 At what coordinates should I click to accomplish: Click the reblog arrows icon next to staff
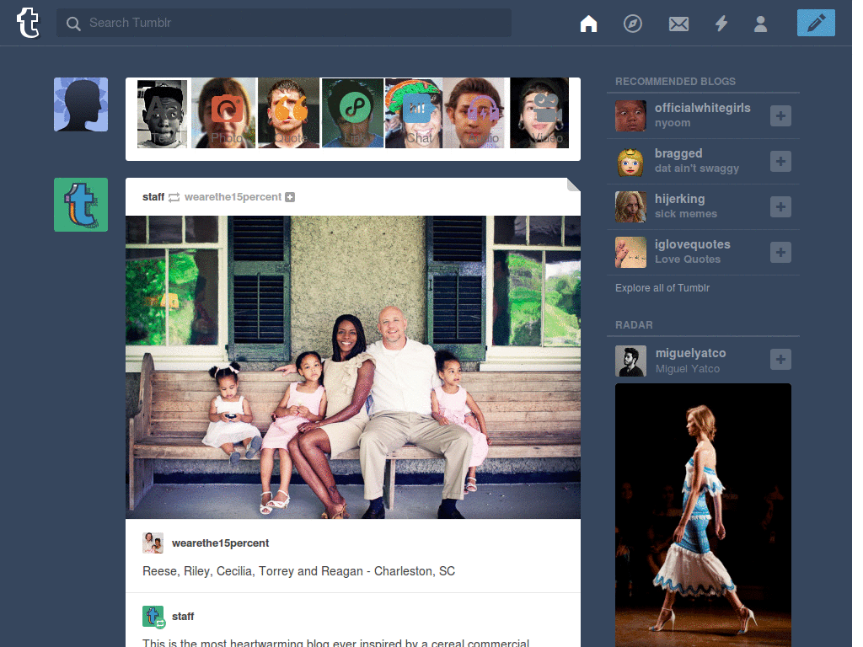click(x=174, y=197)
